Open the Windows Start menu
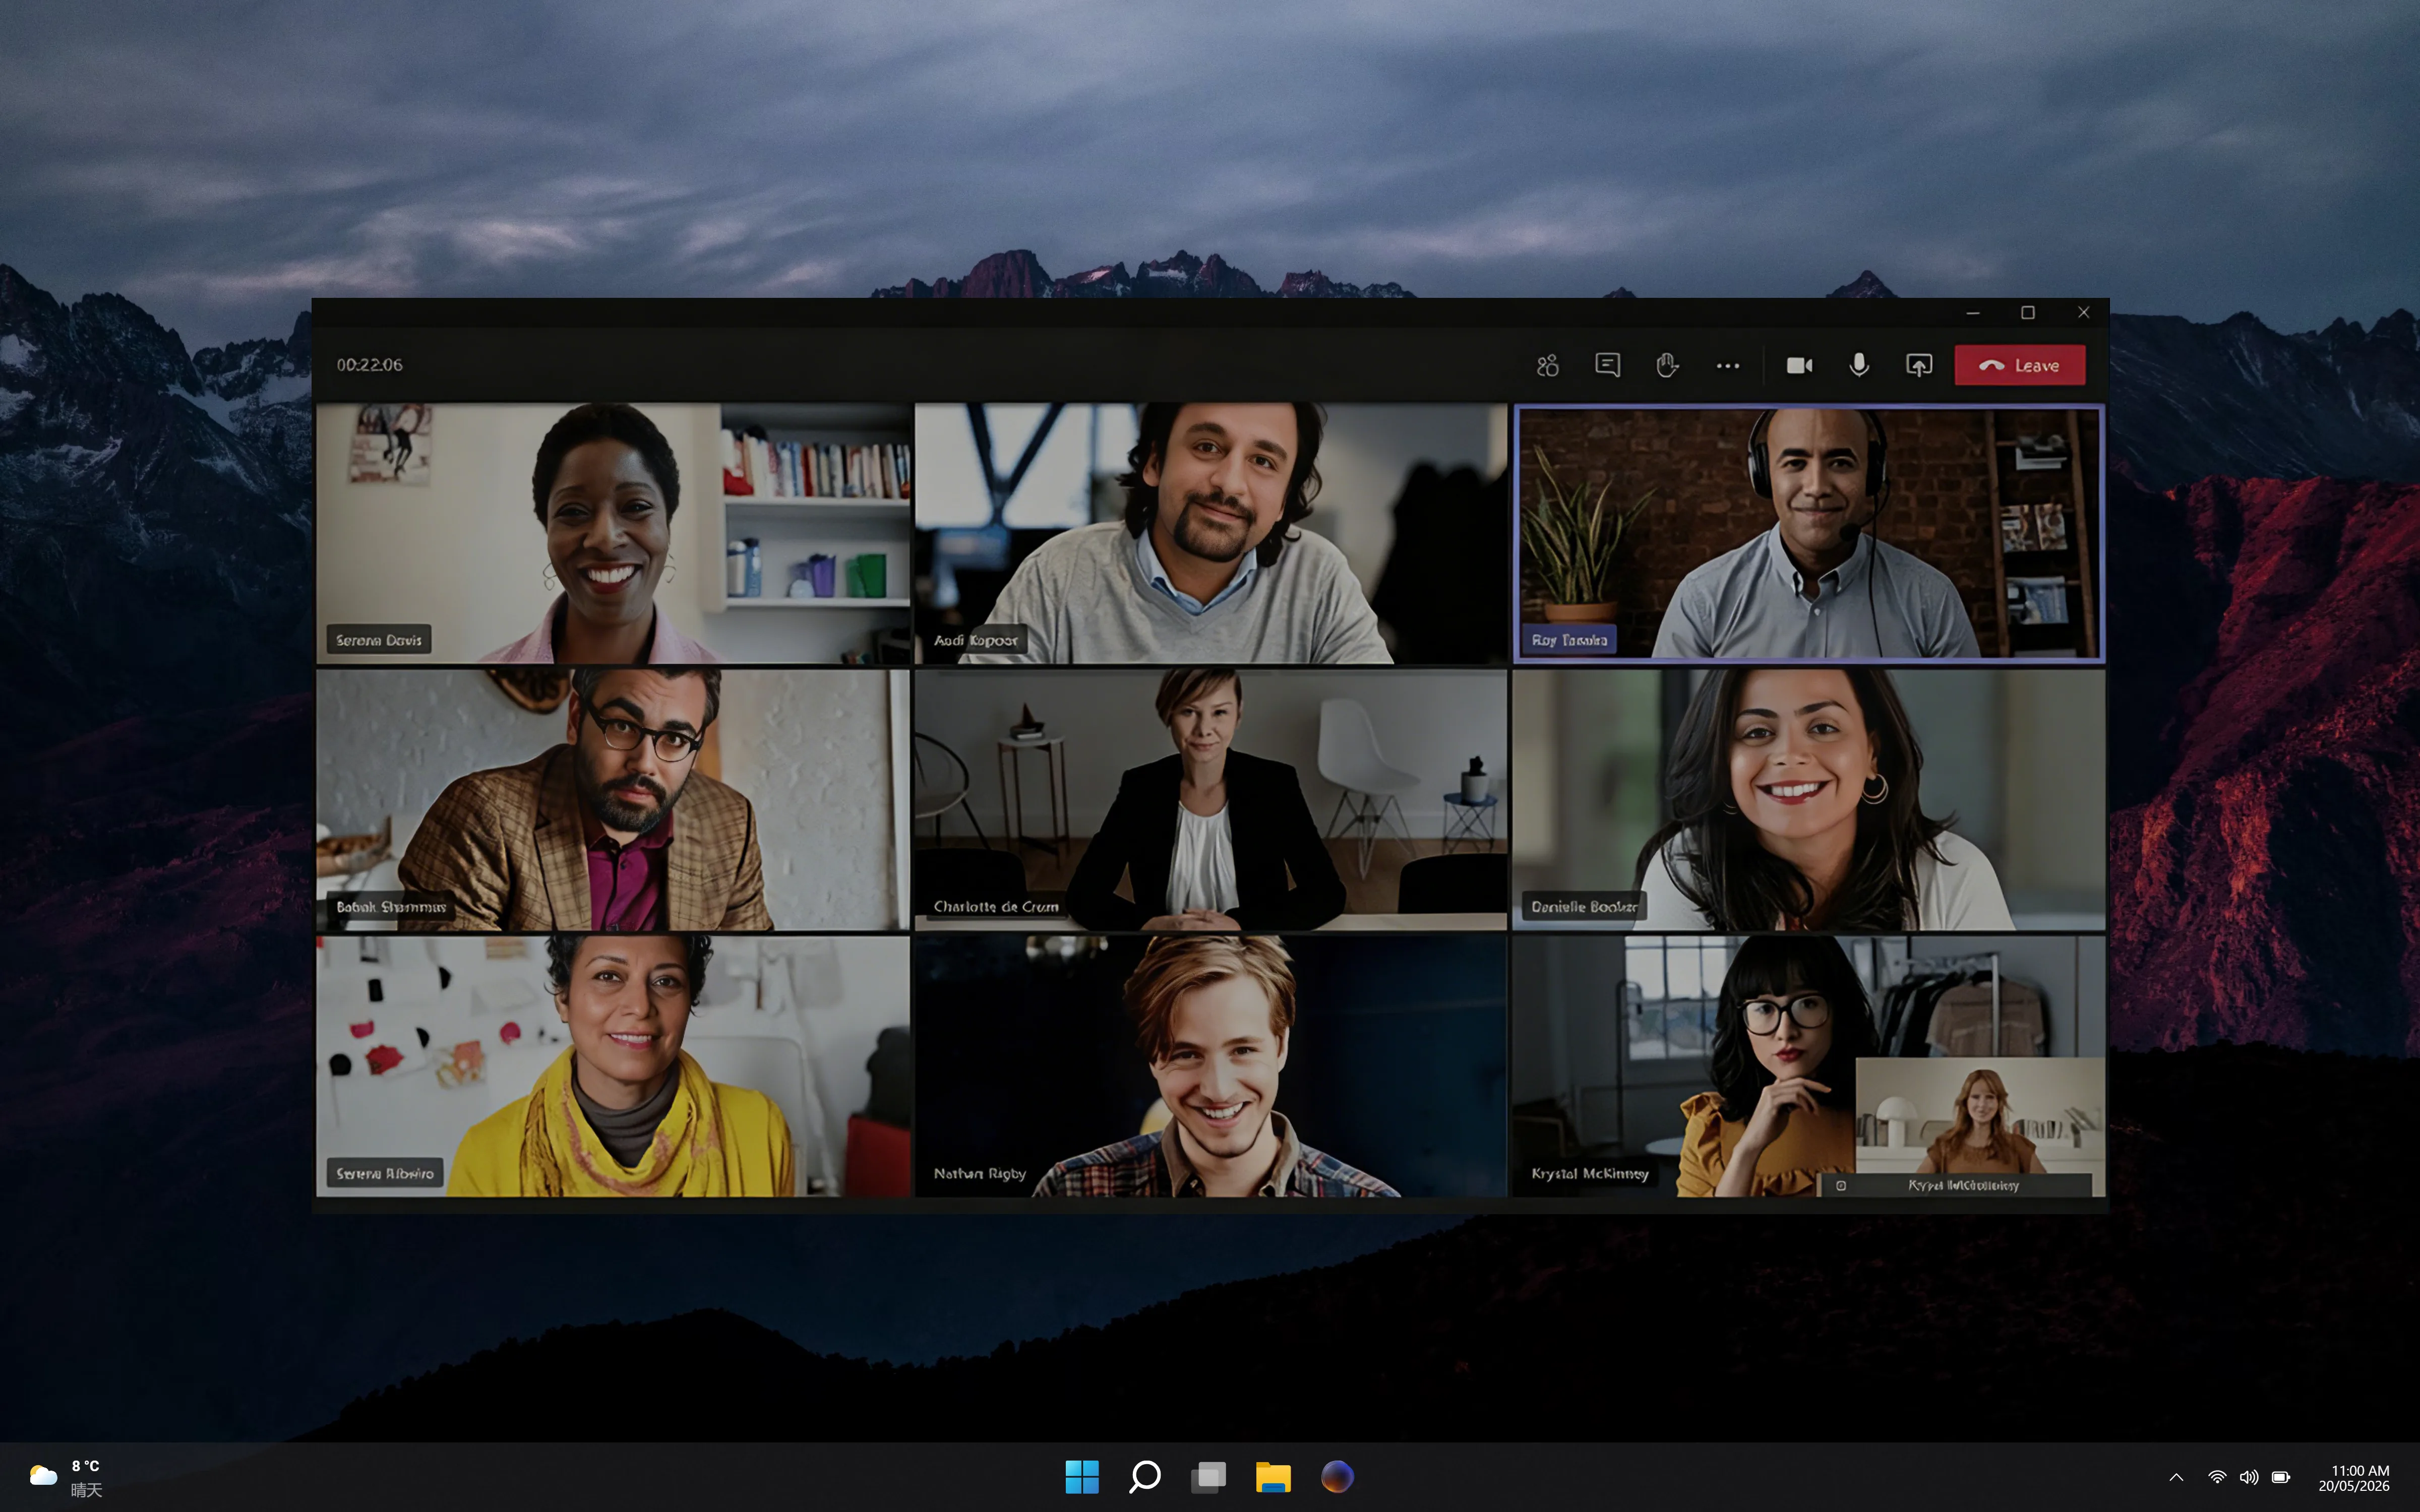The height and width of the screenshot is (1512, 2420). (x=1081, y=1476)
